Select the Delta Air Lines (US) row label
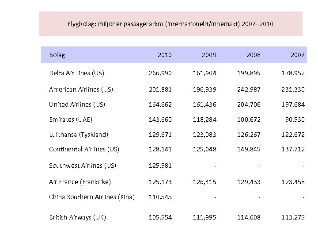Image resolution: width=318 pixels, height=239 pixels. 77,73
